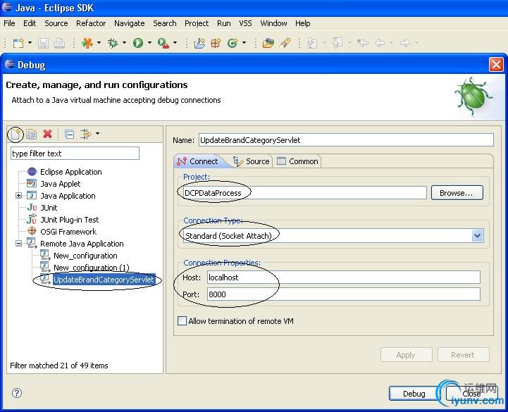508x412 pixels.
Task: Expand the Java Application tree node
Action: click(x=18, y=196)
